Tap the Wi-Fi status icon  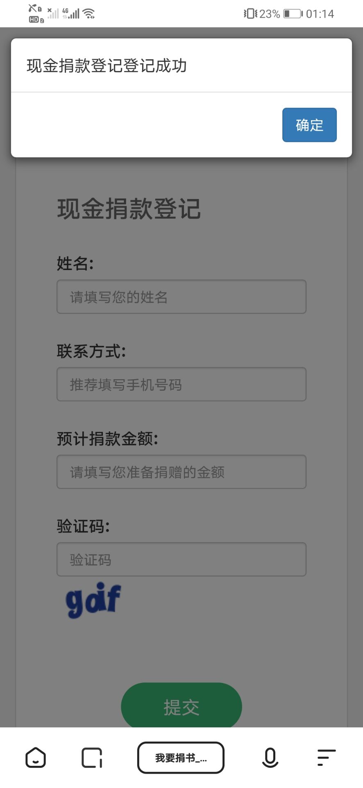[x=88, y=14]
